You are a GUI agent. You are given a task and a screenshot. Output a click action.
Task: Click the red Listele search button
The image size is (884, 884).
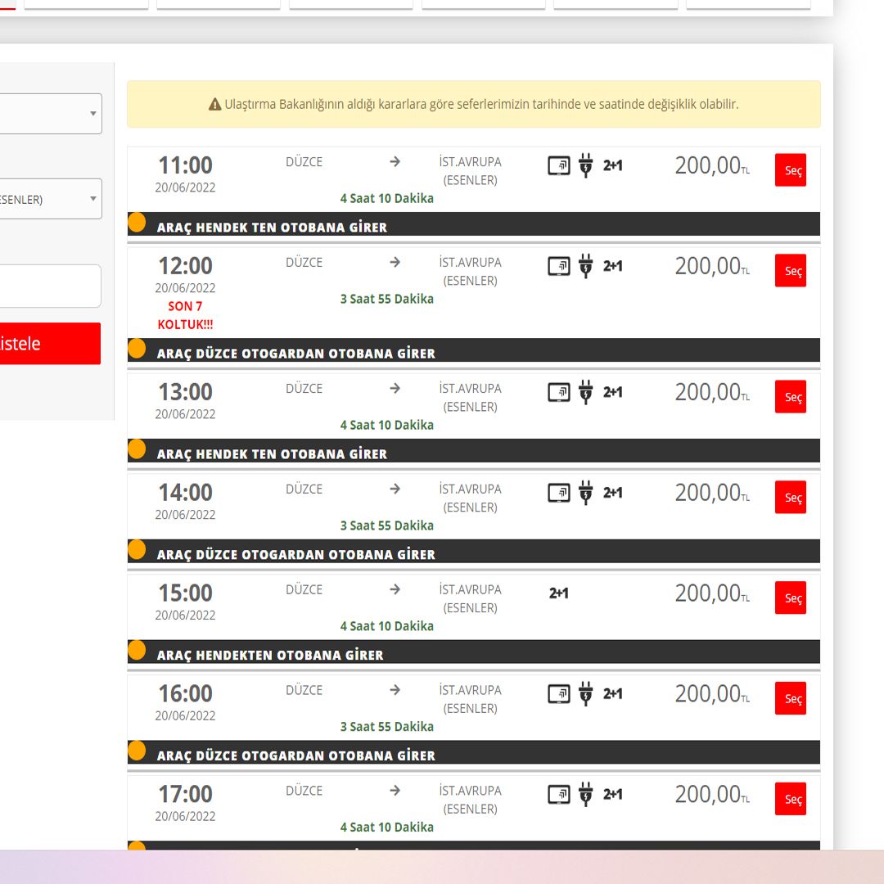[50, 343]
